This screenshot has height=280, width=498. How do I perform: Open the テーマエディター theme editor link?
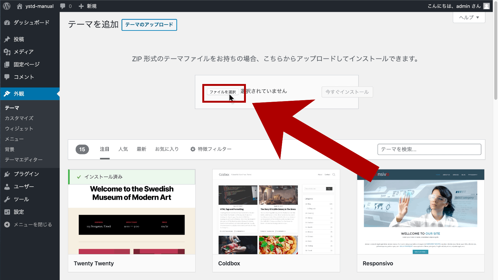24,160
